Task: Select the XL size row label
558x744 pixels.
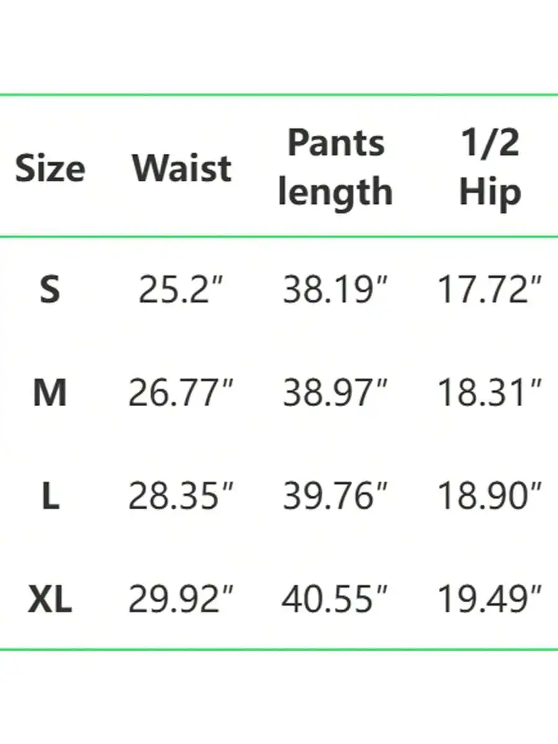Action: click(x=50, y=600)
